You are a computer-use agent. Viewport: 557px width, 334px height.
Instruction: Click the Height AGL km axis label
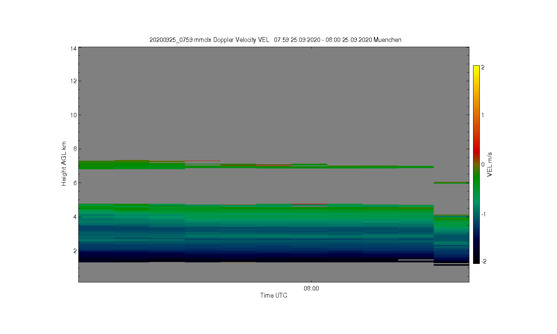[64, 164]
